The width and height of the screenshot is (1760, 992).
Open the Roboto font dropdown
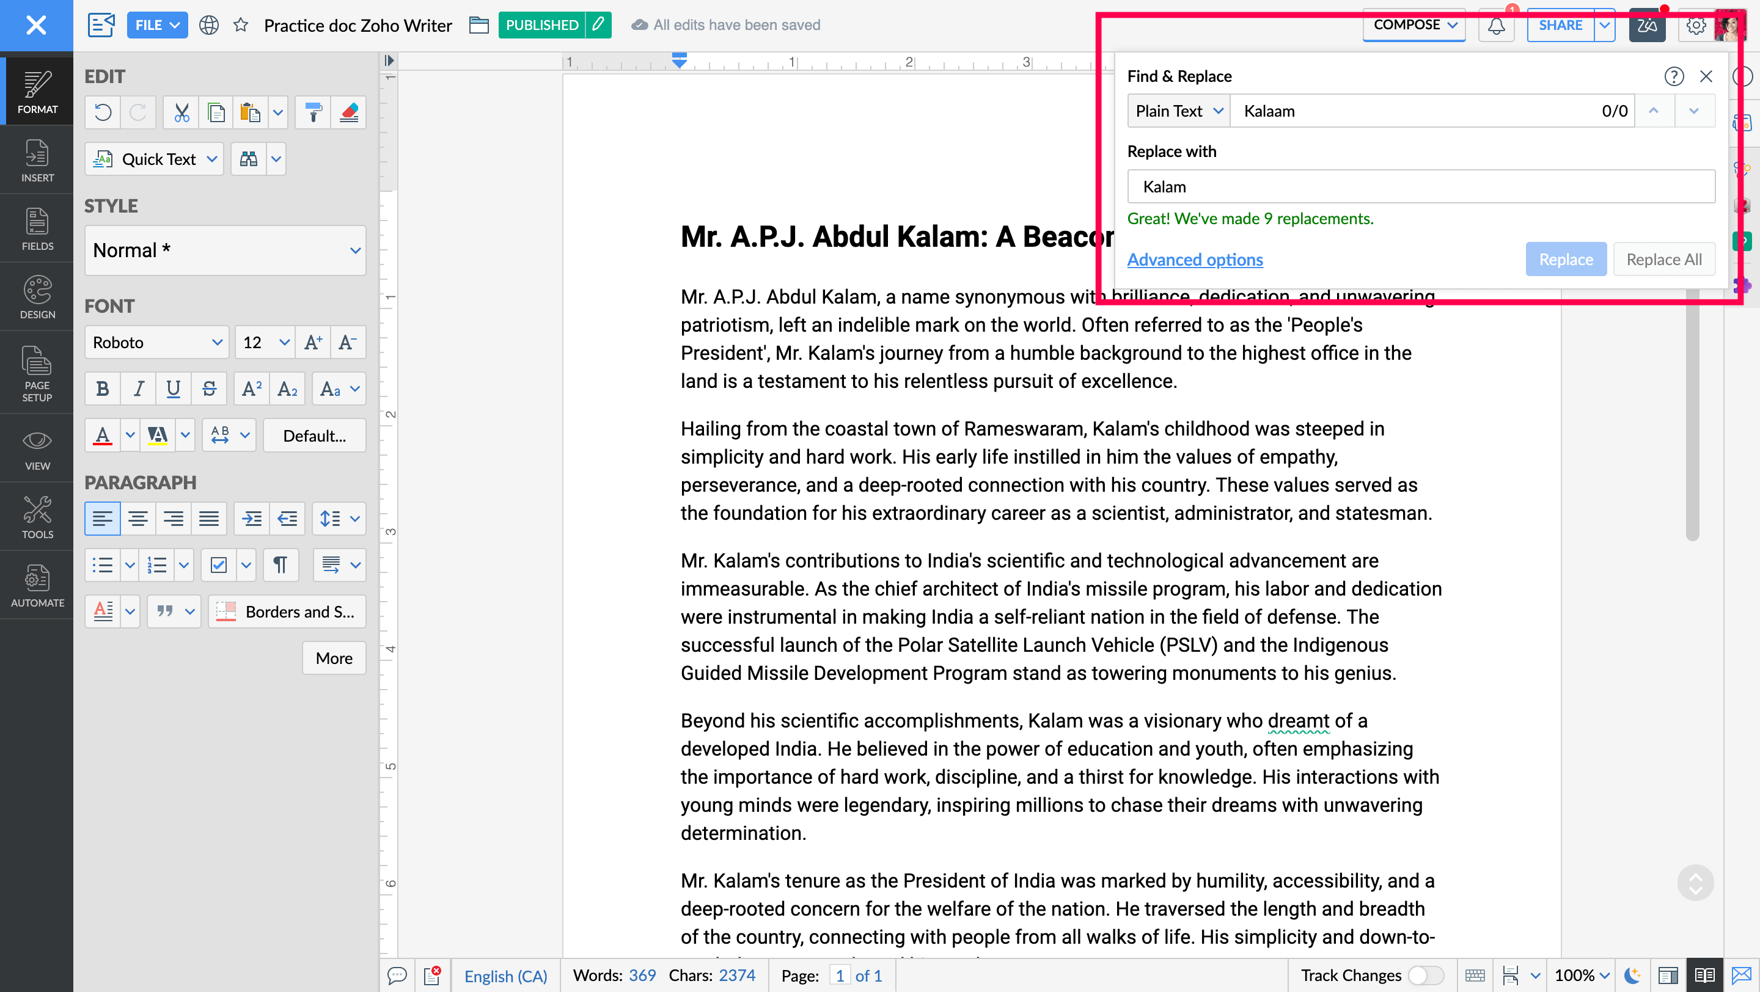click(x=156, y=342)
